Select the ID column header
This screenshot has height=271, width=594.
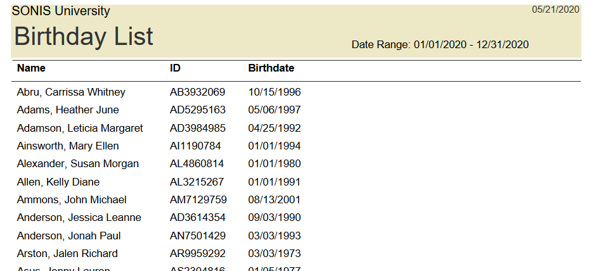[176, 68]
